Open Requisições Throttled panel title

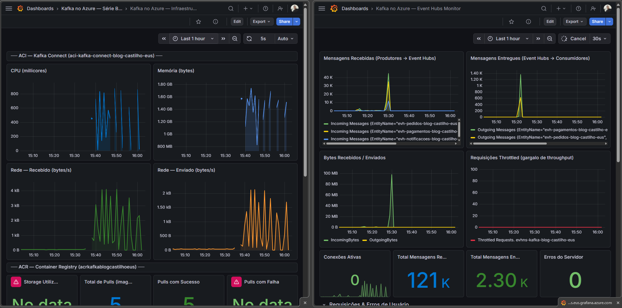tap(522, 158)
